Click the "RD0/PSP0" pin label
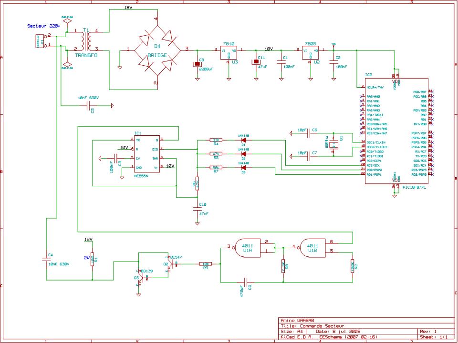This screenshot has height=343, width=458. [x=374, y=170]
